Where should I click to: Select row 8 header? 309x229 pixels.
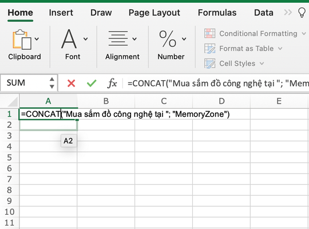coord(9,190)
